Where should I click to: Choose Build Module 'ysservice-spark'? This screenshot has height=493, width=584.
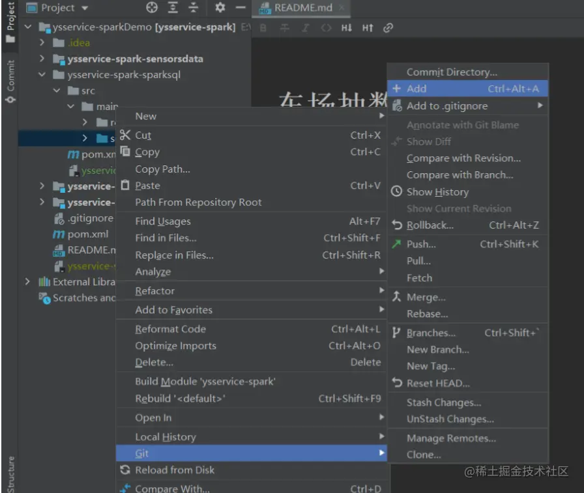point(252,382)
